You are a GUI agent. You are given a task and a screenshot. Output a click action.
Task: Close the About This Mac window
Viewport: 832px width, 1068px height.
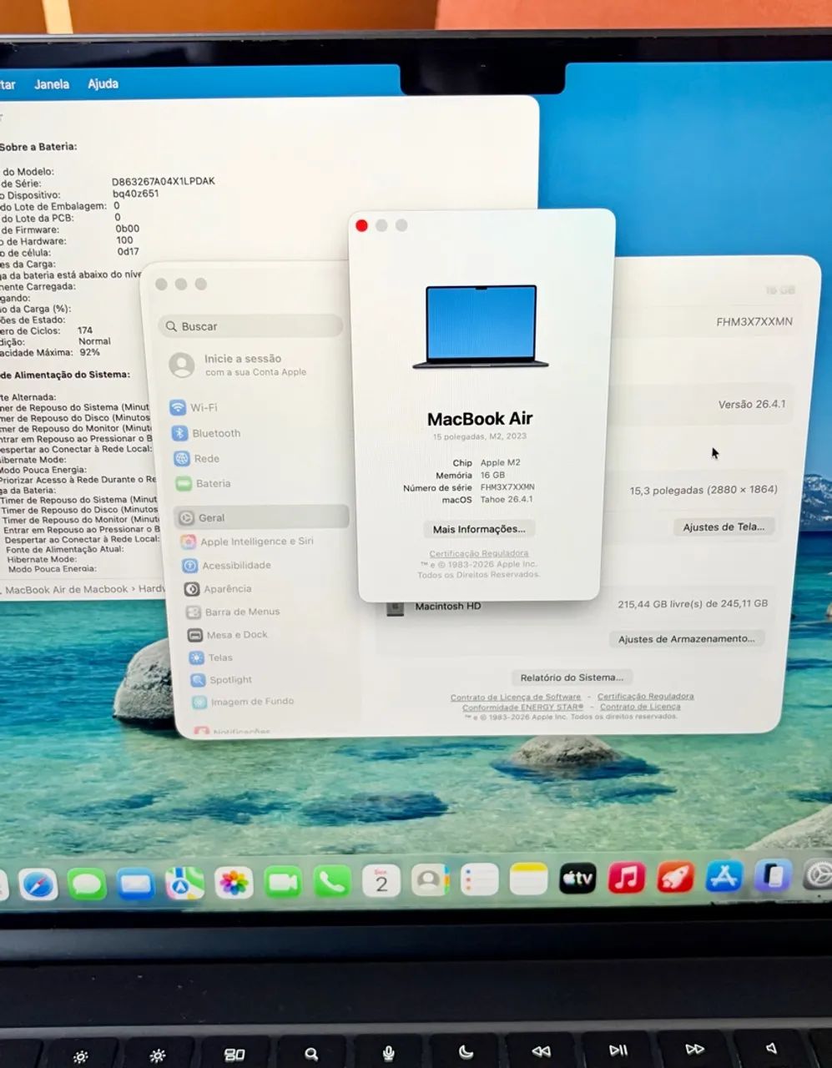[x=361, y=225]
